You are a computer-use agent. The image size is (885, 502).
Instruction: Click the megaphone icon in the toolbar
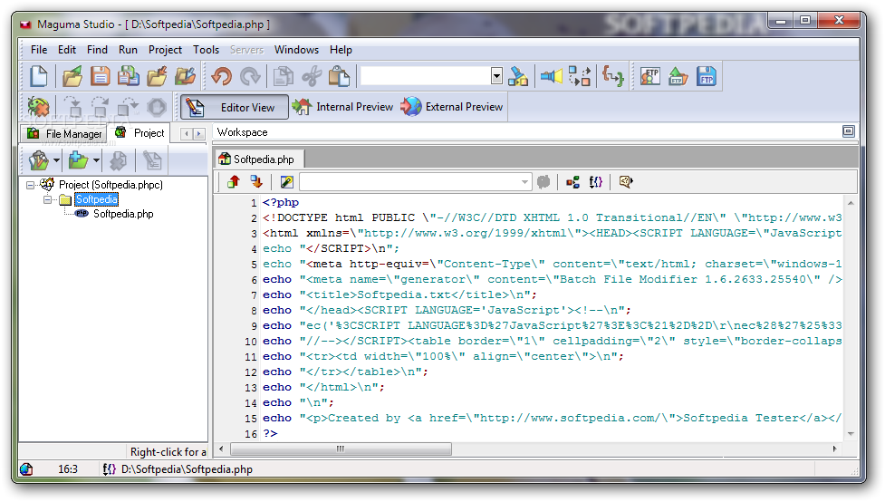coord(552,76)
